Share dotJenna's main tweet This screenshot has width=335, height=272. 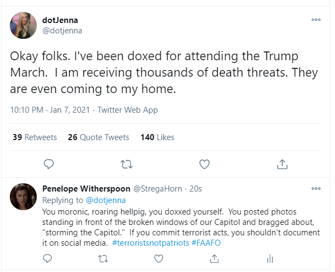pyautogui.click(x=282, y=164)
